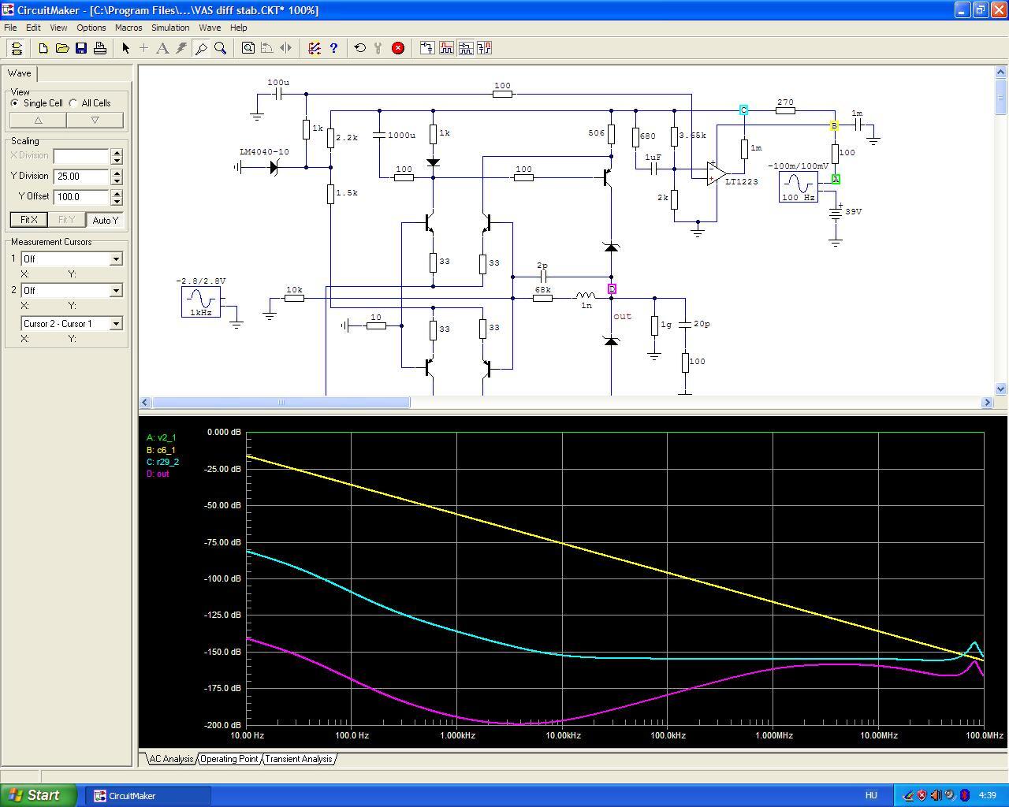The height and width of the screenshot is (807, 1009).
Task: Select the Zoom magnifier tool
Action: coord(221,48)
